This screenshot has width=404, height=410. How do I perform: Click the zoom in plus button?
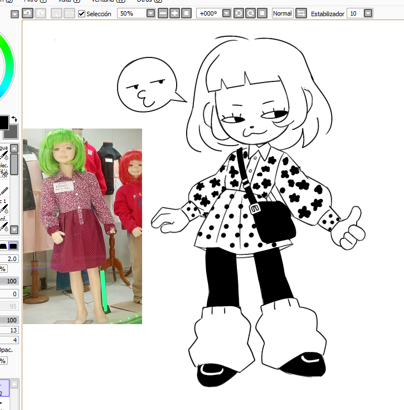click(175, 13)
